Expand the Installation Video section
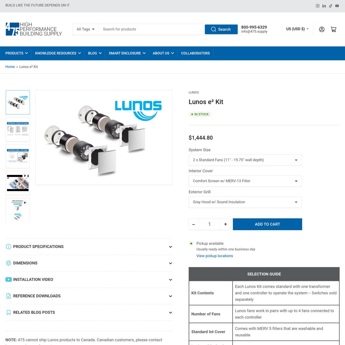 89,280
